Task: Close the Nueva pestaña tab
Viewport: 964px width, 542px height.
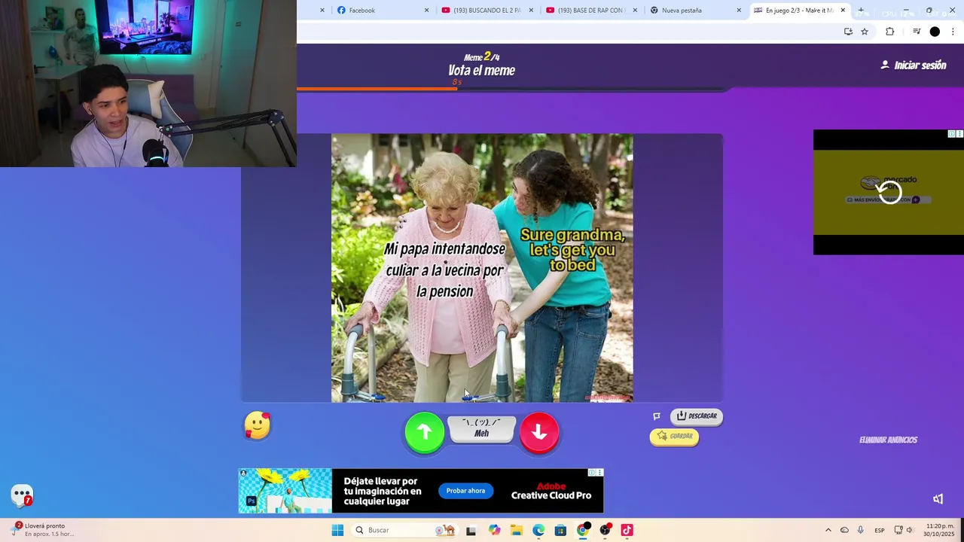Action: point(739,11)
